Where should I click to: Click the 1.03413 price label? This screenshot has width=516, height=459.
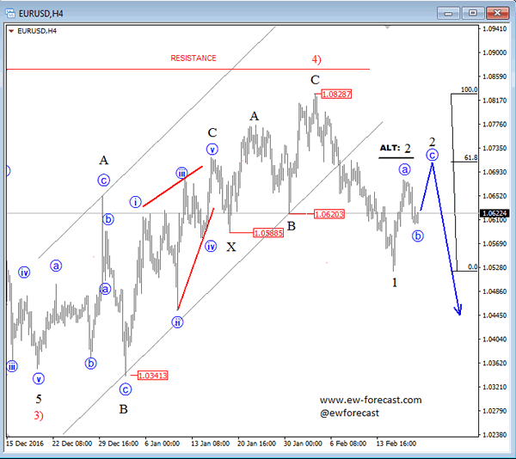(152, 376)
